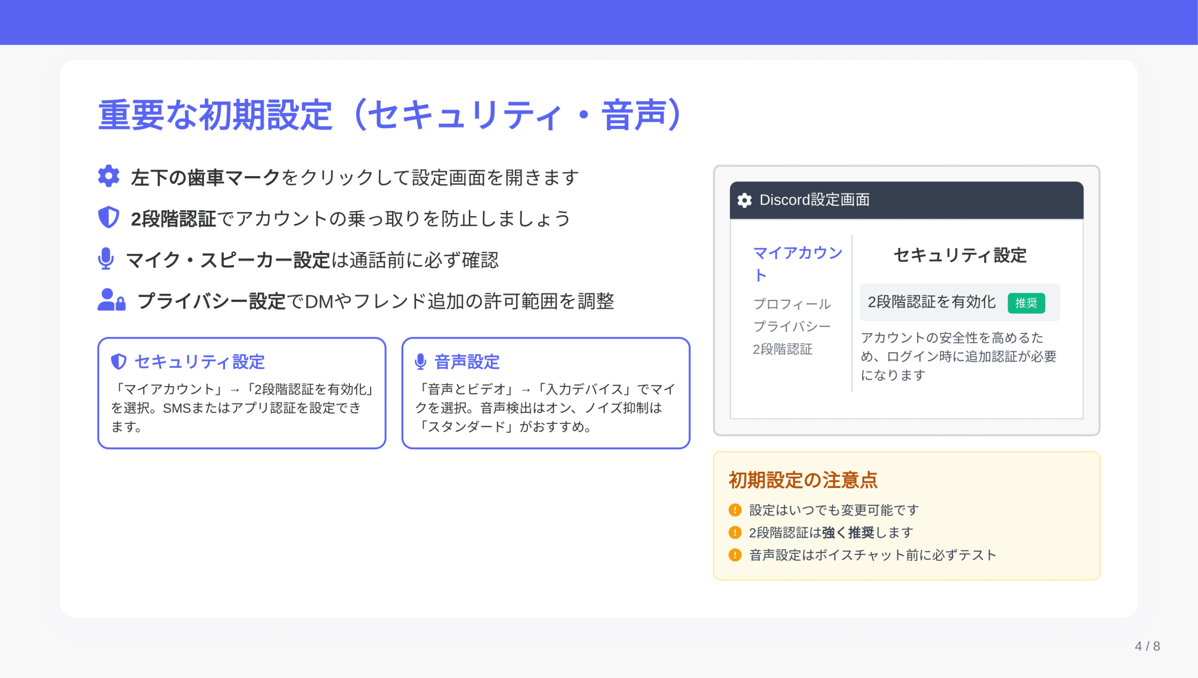The height and width of the screenshot is (678, 1198).
Task: Click the 音声設定 card heading
Action: click(x=467, y=362)
